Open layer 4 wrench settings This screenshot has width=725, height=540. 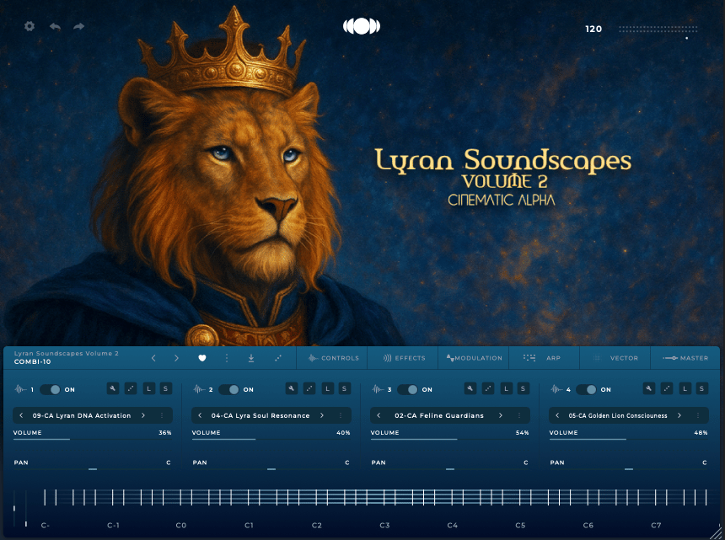tap(649, 388)
